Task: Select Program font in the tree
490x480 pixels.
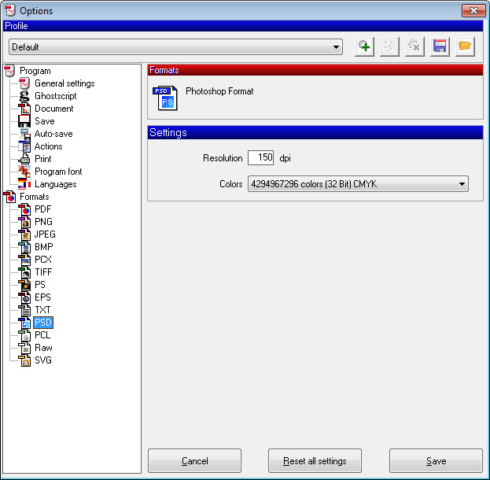Action: (58, 172)
